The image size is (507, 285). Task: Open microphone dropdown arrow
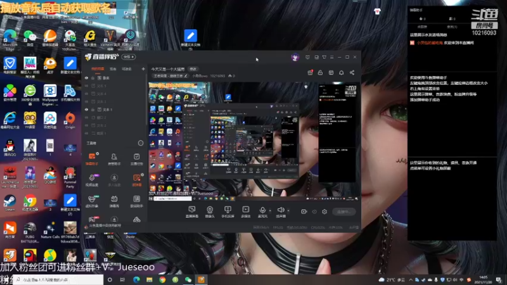(271, 211)
